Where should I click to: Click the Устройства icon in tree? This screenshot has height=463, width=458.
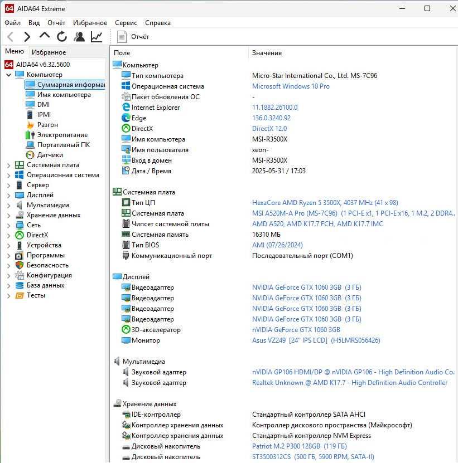pyautogui.click(x=20, y=245)
